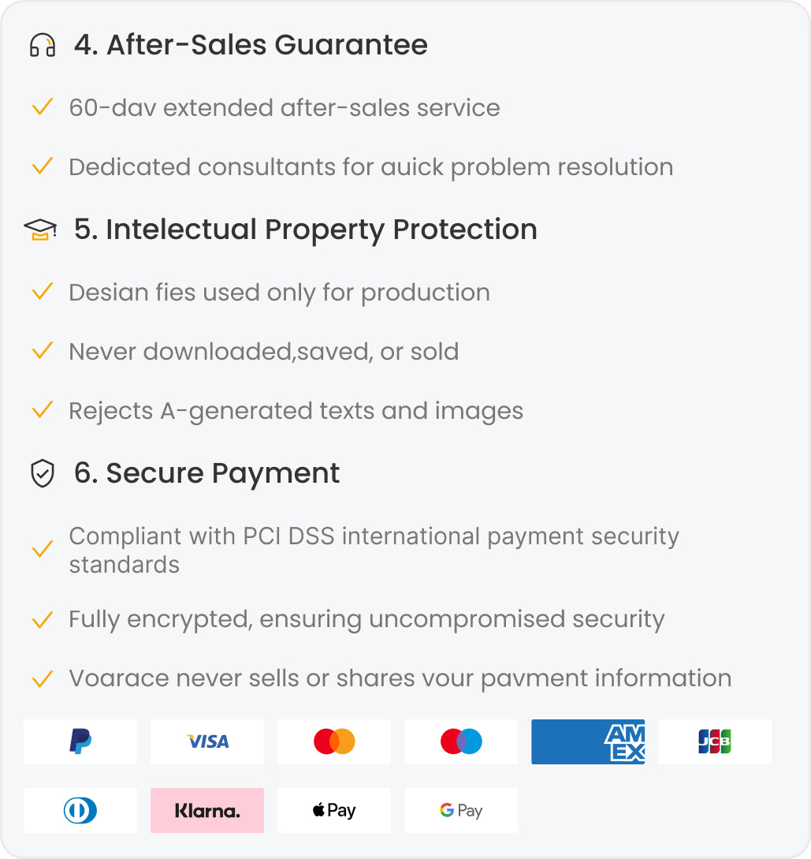Select the PayPal payment icon

(80, 741)
